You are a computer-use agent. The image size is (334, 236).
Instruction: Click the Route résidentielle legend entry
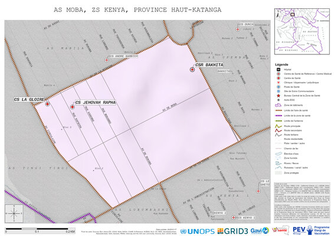click(x=293, y=139)
